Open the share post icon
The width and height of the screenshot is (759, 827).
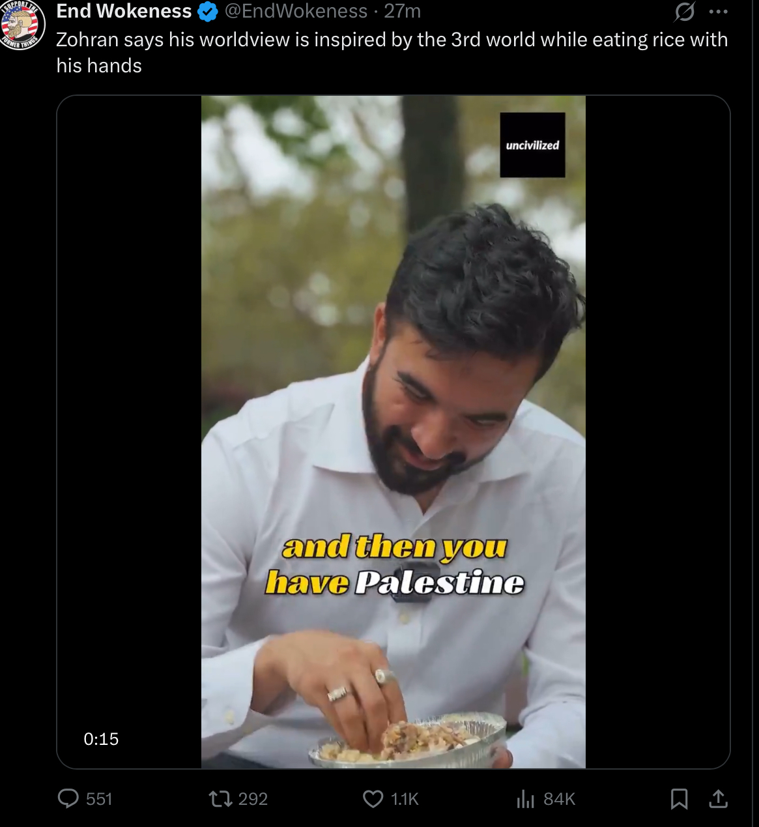point(718,798)
